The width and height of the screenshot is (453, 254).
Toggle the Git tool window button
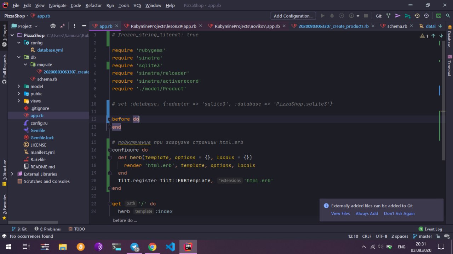[19, 229]
